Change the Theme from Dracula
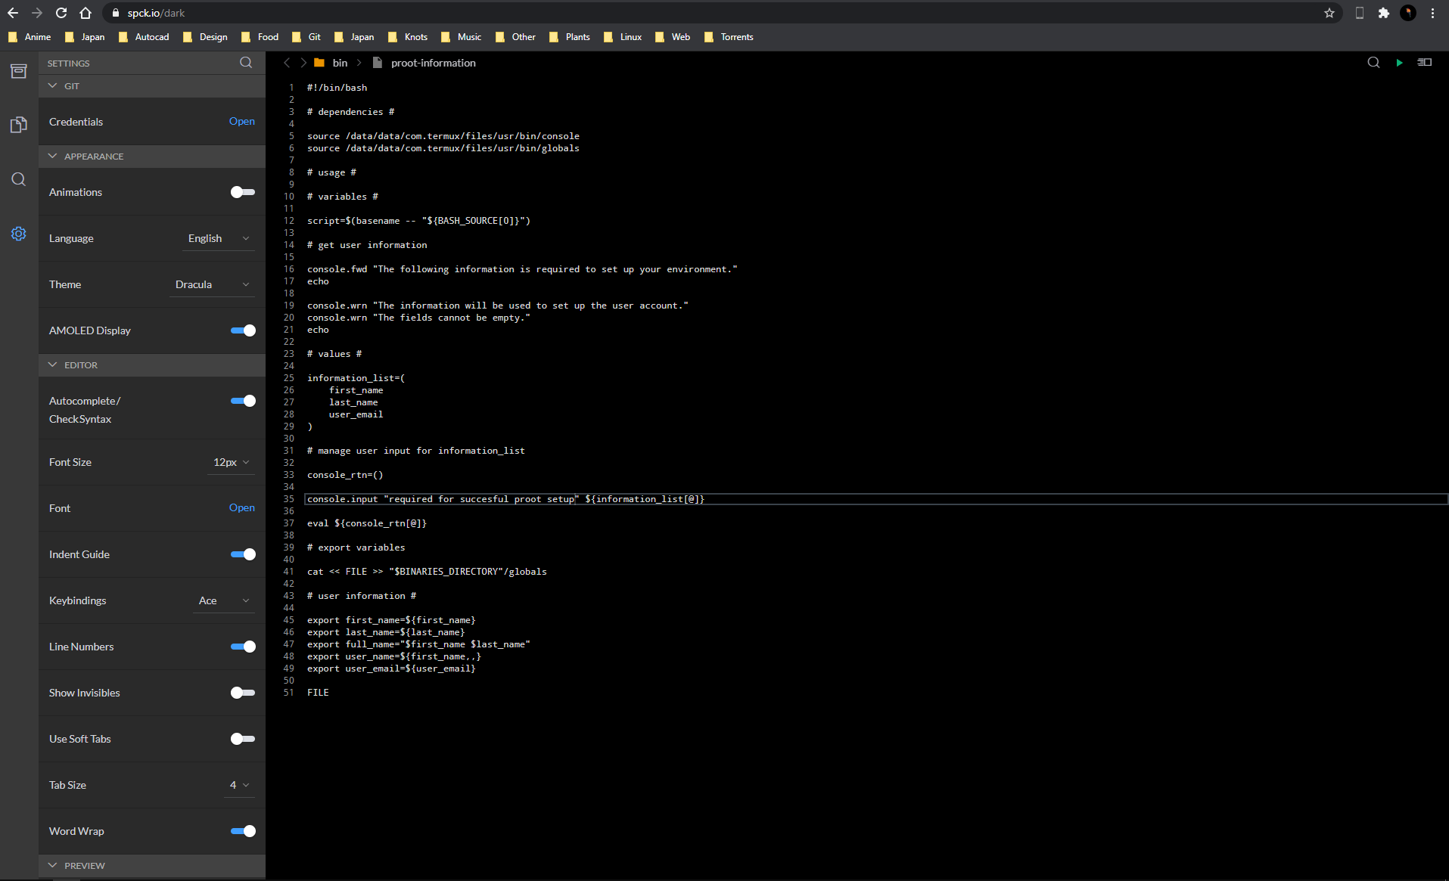 pyautogui.click(x=213, y=284)
